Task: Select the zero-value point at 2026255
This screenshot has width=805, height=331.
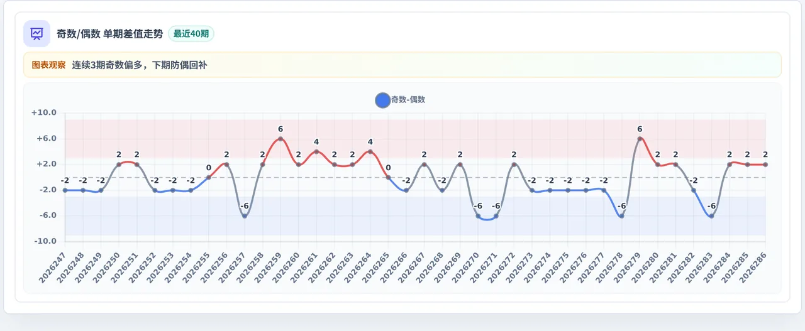Action: pyautogui.click(x=209, y=177)
